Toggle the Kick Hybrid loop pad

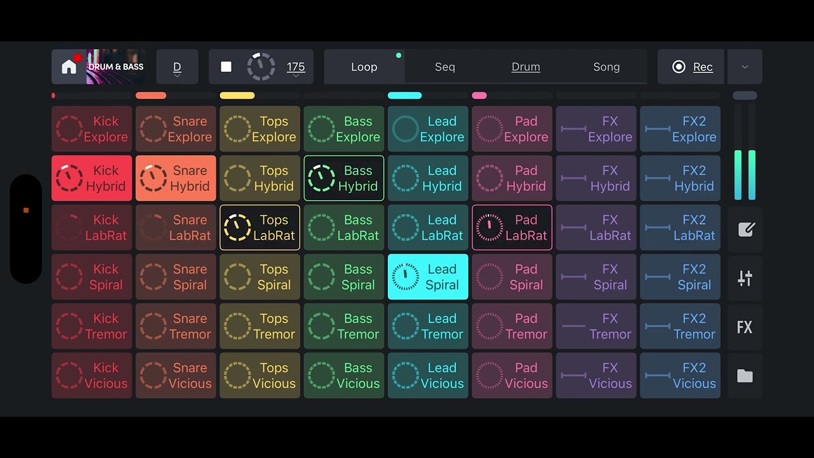(92, 178)
